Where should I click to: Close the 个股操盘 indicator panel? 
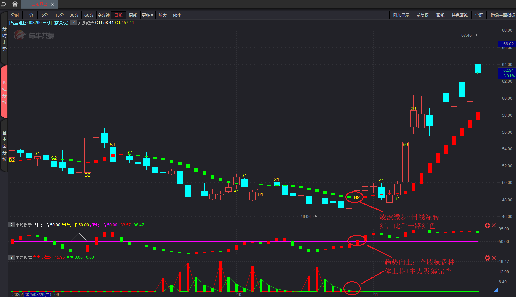click(x=494, y=226)
